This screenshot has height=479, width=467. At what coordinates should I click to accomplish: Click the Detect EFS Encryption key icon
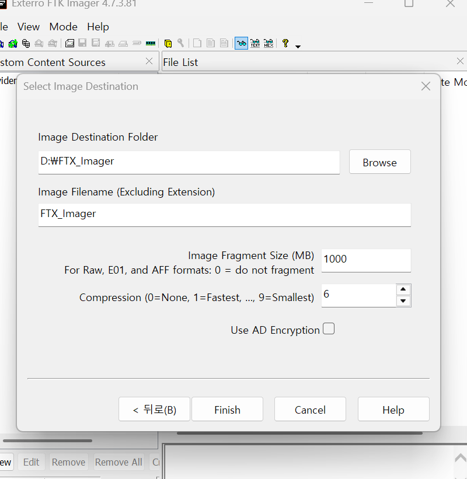click(180, 43)
